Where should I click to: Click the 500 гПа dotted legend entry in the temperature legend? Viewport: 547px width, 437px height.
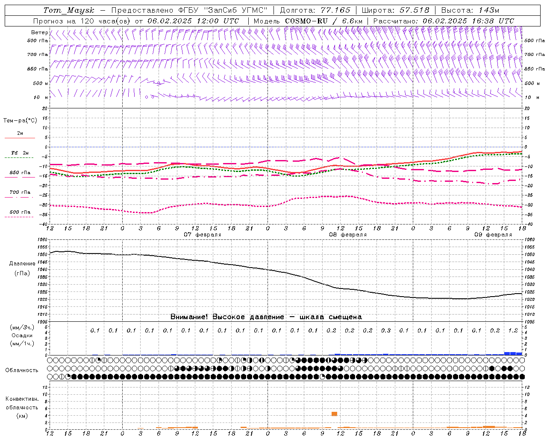pyautogui.click(x=20, y=214)
